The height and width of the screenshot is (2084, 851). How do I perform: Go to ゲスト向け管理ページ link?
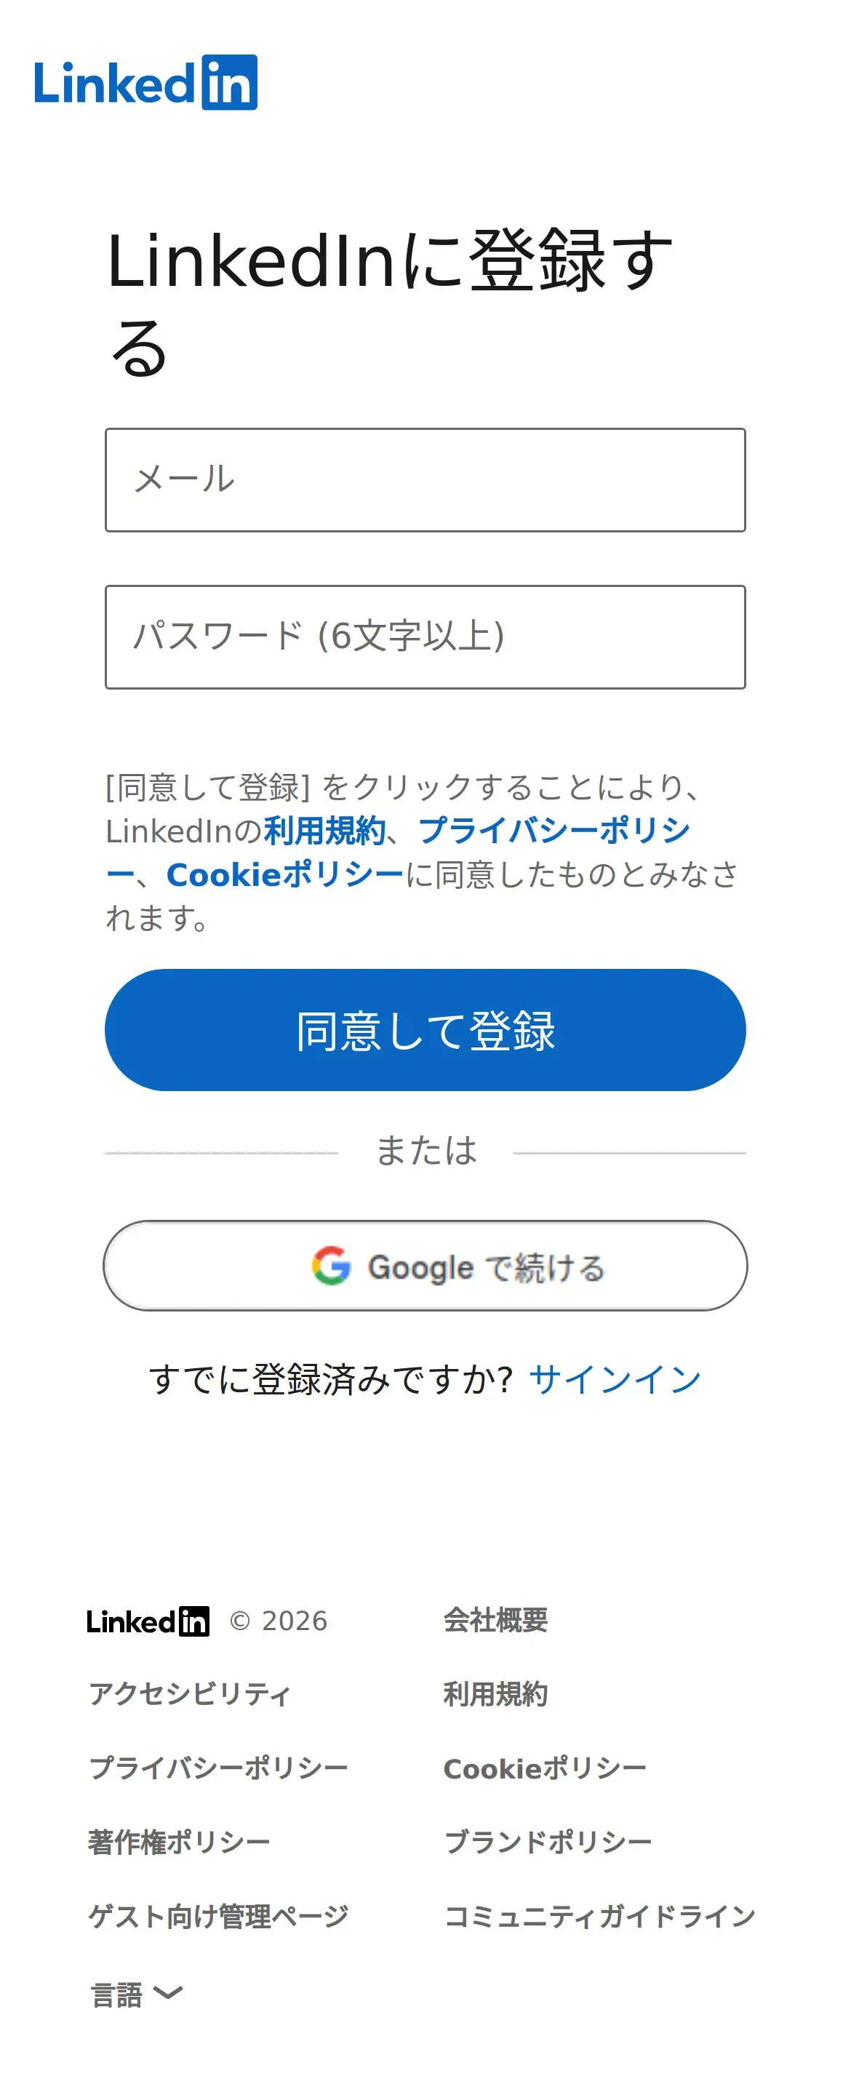point(218,1917)
